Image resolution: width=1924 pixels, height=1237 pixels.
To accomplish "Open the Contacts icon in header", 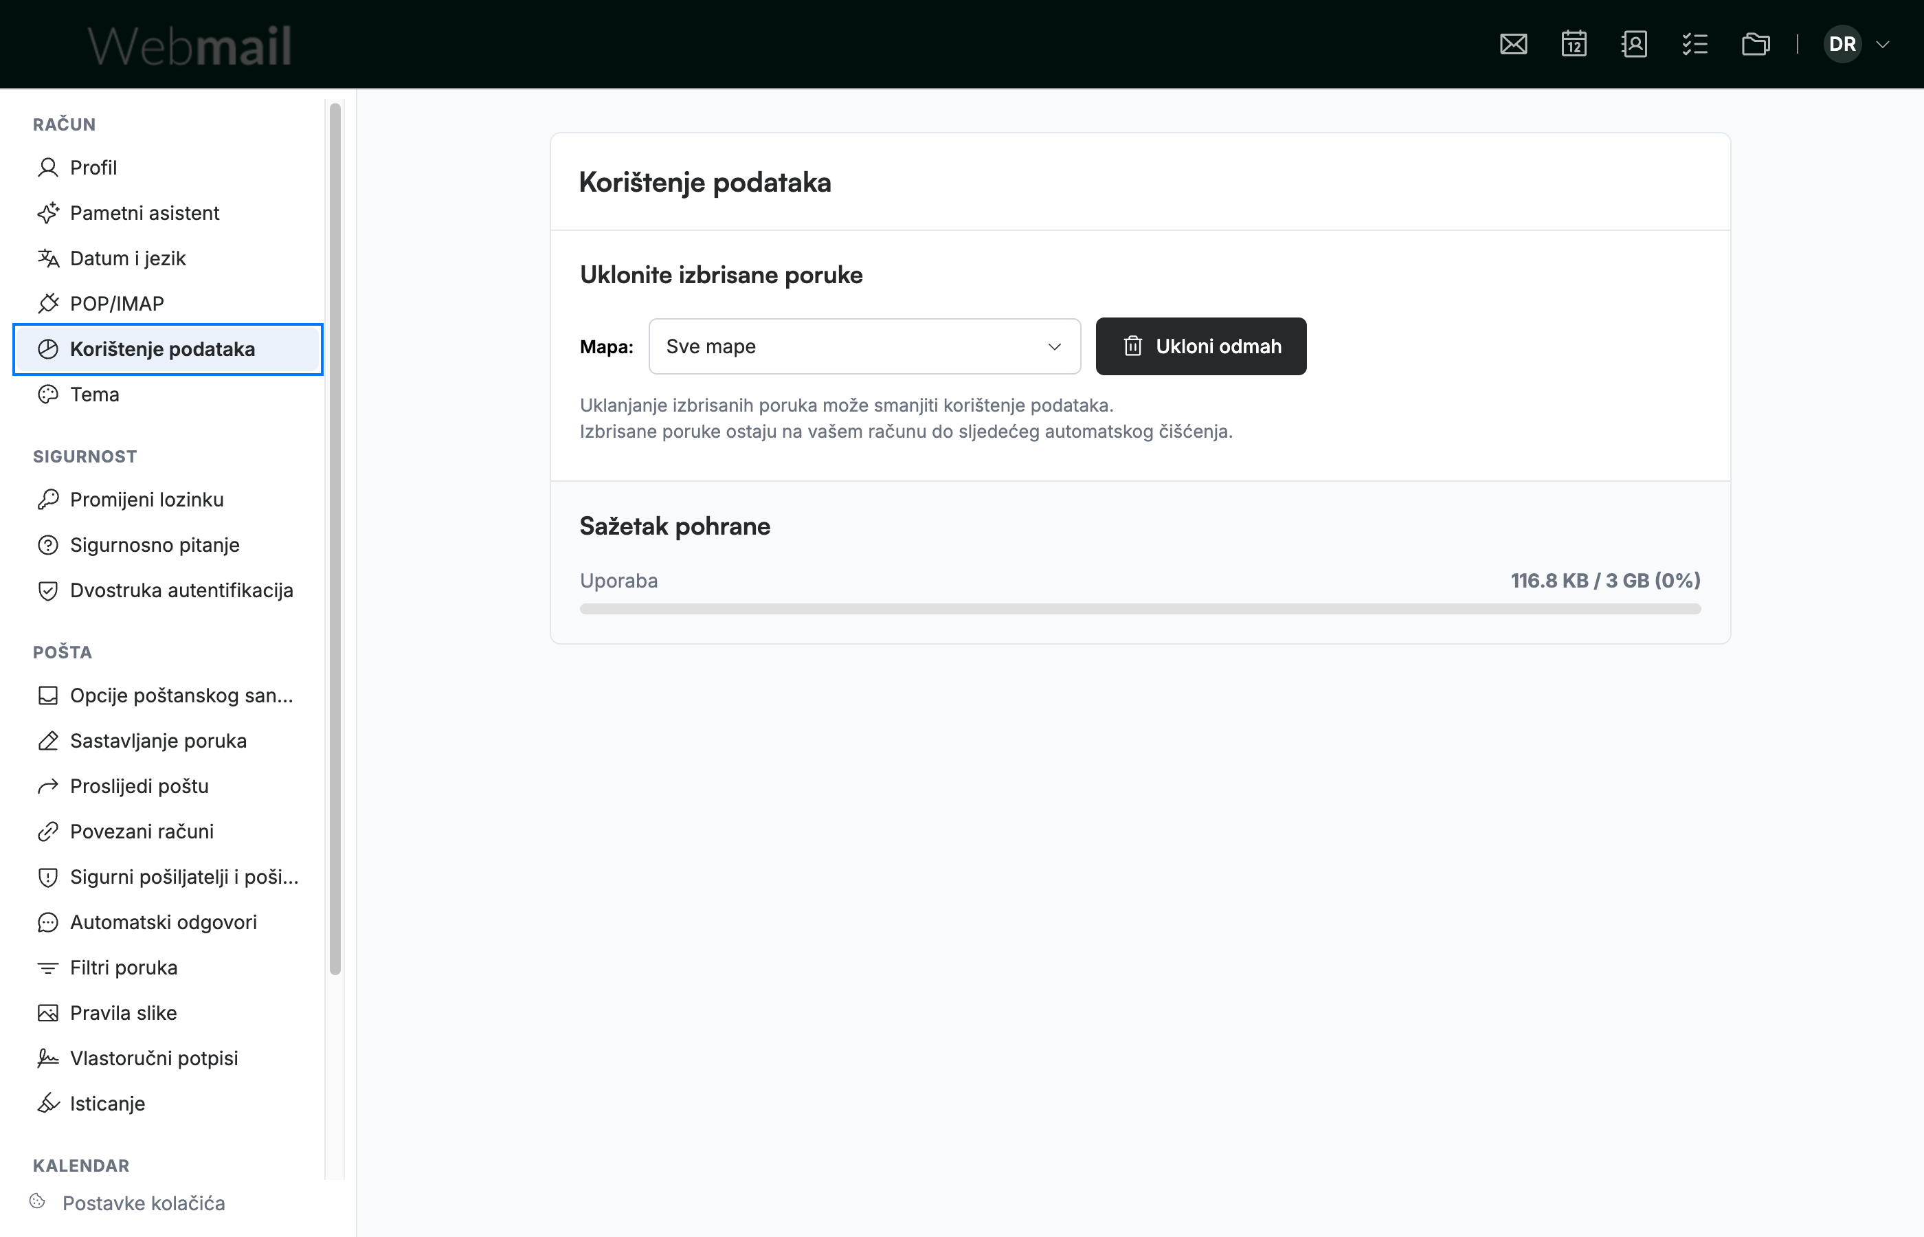I will [x=1634, y=44].
